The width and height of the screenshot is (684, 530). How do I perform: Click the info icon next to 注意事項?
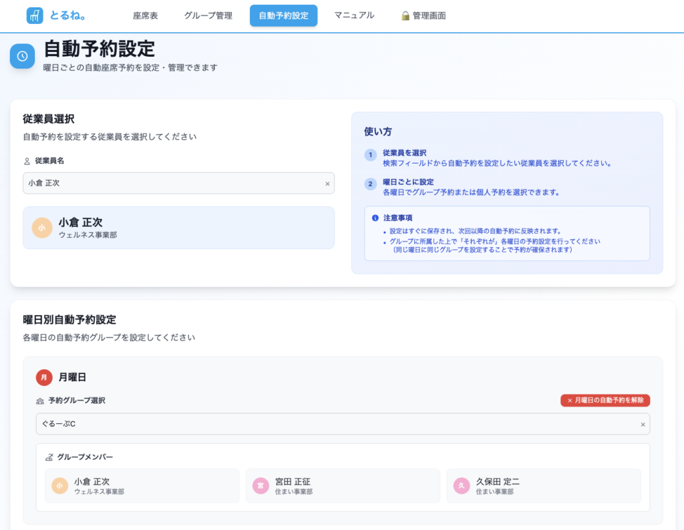375,218
